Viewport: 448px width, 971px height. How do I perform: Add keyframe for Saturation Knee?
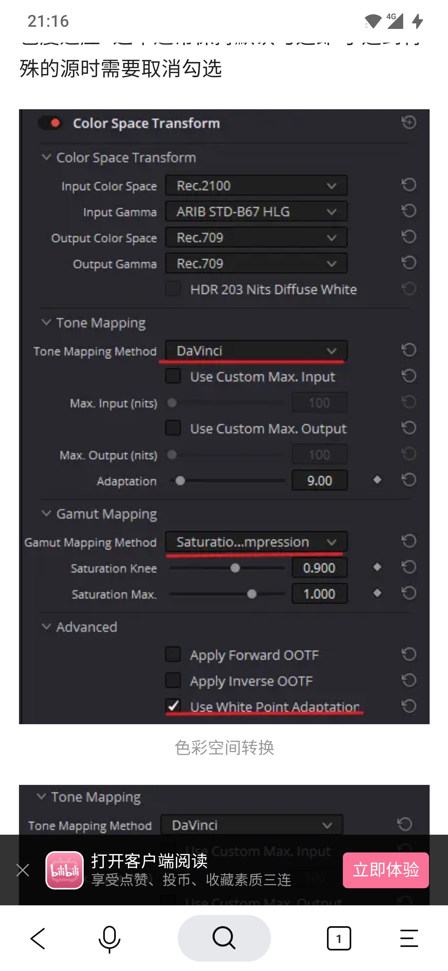click(377, 567)
